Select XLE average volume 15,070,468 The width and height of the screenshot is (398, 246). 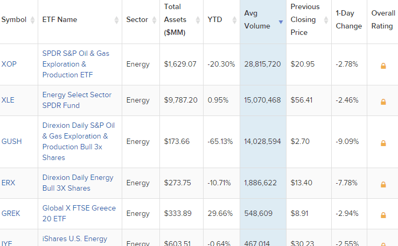262,100
